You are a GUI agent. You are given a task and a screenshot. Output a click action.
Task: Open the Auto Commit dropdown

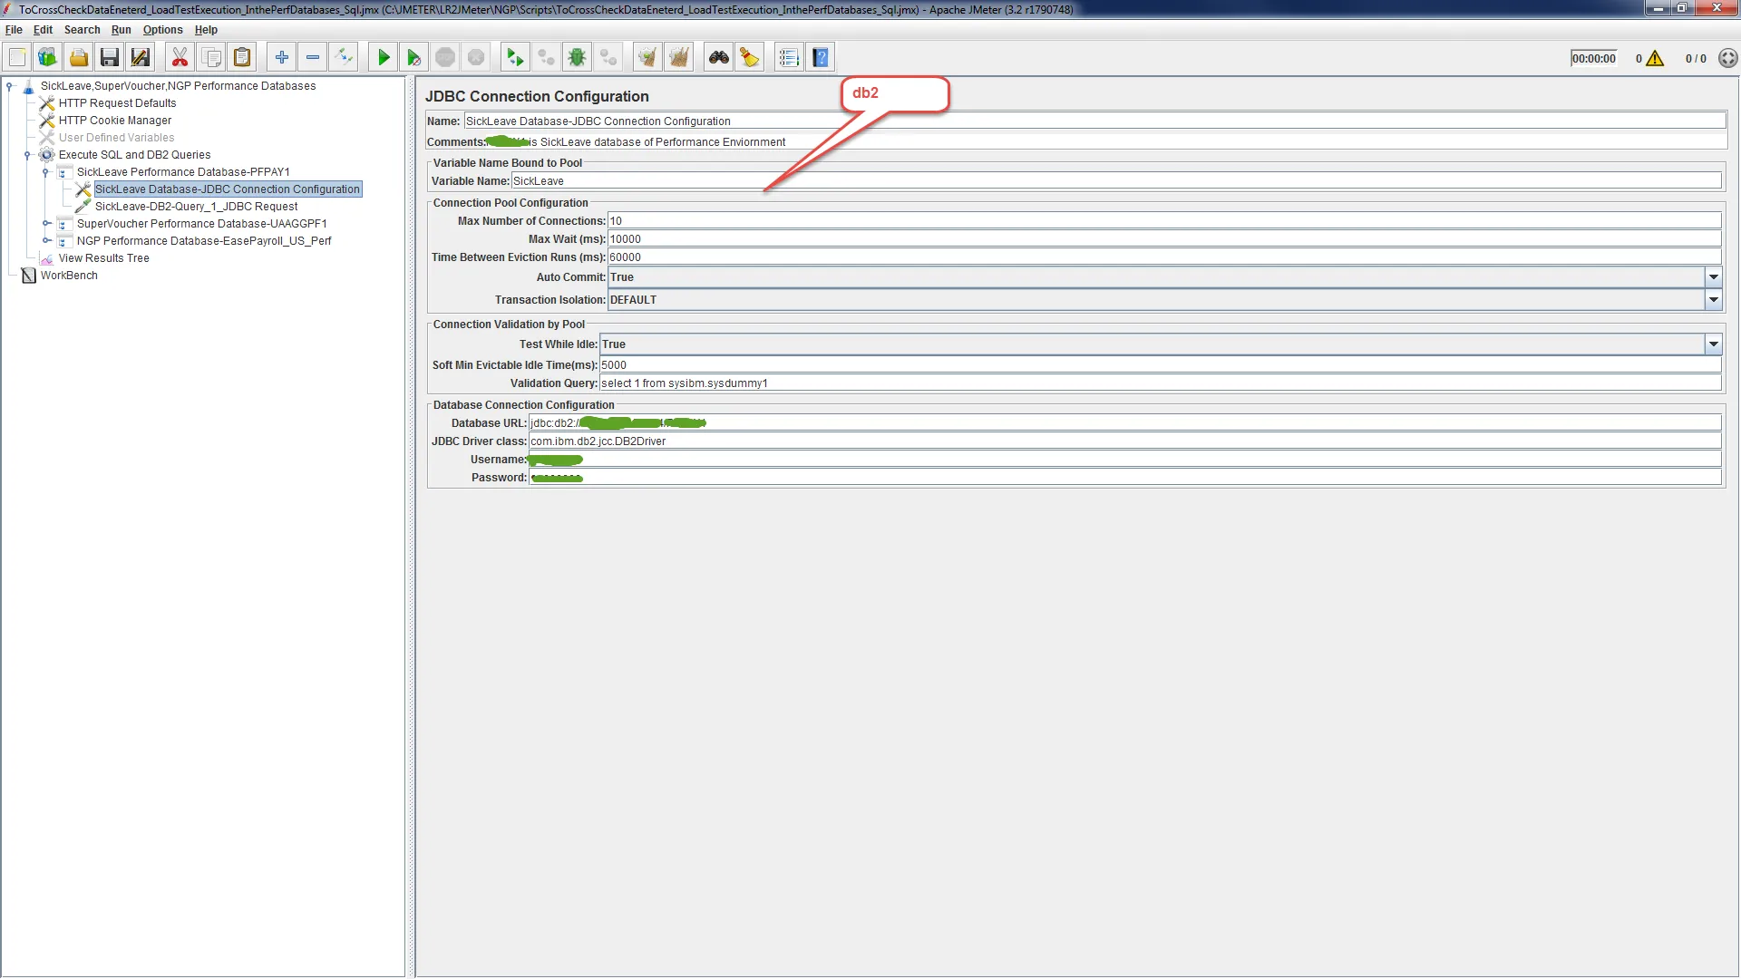(1713, 277)
